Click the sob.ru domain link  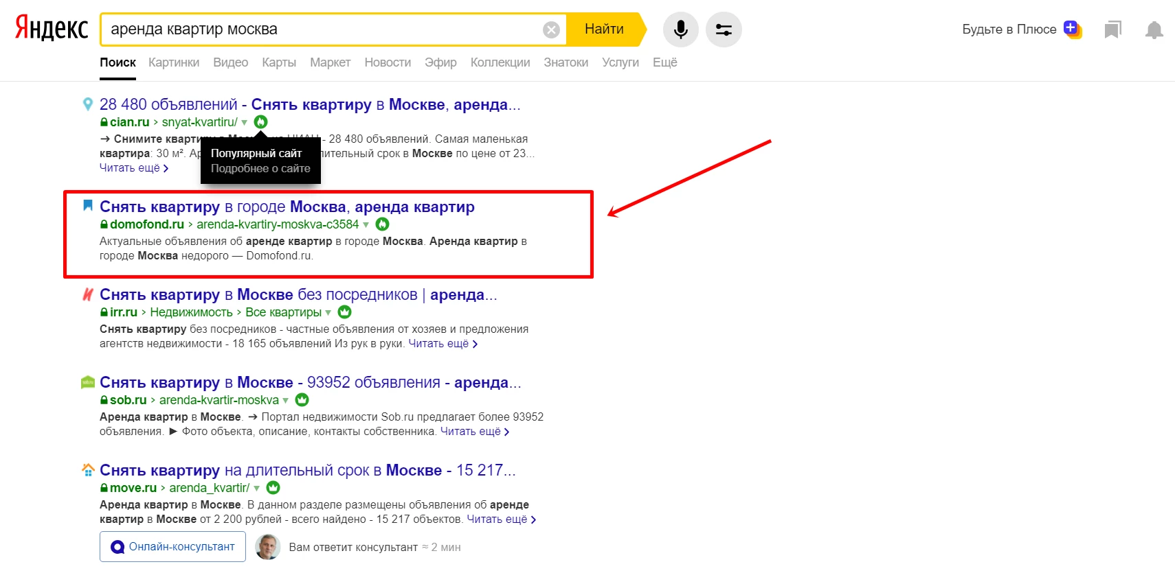pyautogui.click(x=128, y=400)
